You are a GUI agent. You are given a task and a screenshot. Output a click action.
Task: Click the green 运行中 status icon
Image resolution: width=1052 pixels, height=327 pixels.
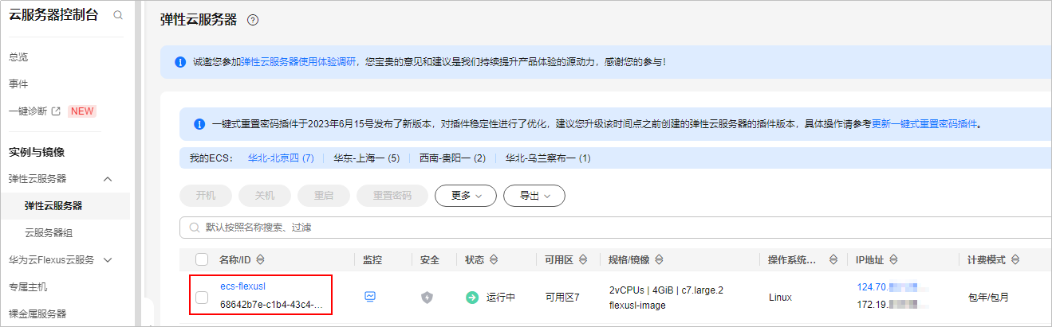[473, 298]
